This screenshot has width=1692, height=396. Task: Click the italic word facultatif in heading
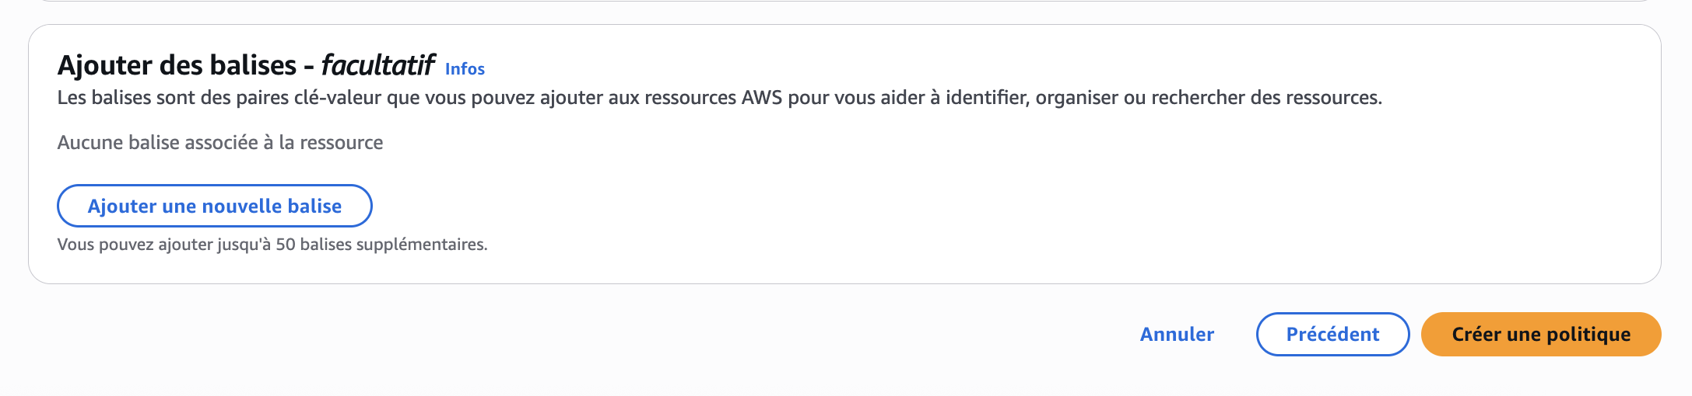(377, 65)
